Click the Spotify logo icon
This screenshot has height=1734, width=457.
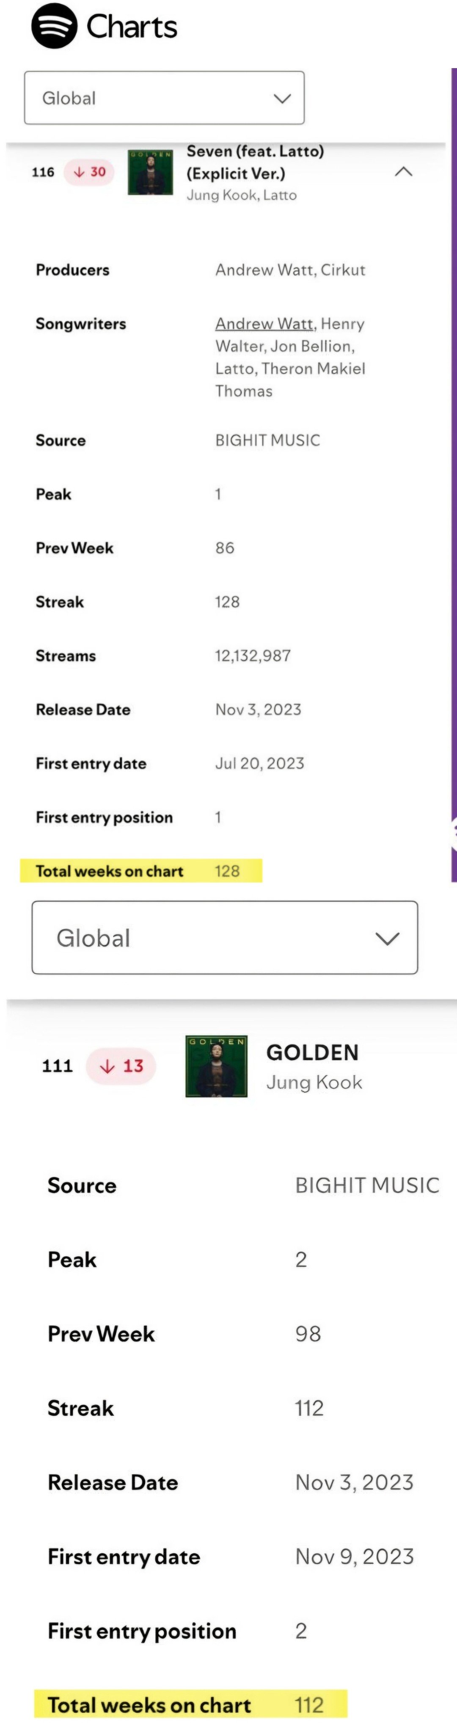[x=54, y=26]
